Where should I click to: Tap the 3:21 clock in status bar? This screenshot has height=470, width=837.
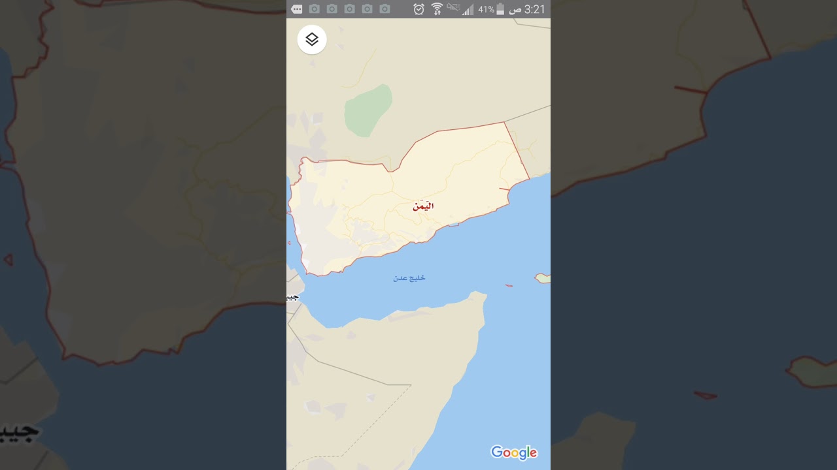(x=534, y=9)
